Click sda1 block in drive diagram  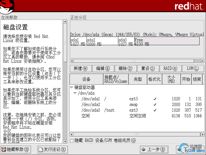point(78,41)
